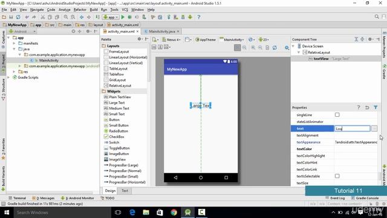
Task: Open the Android Monitor tool window
Action: [x=77, y=198]
